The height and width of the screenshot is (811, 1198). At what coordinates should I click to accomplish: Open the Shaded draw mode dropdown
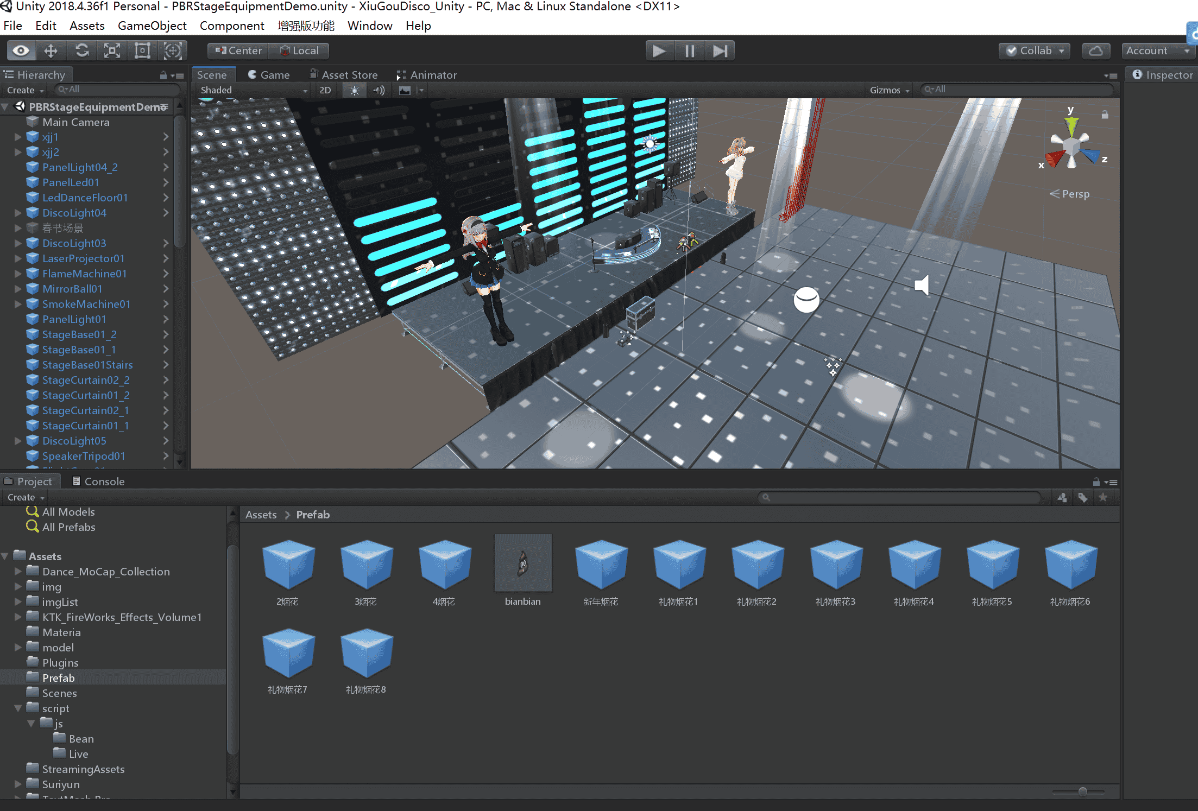[x=253, y=90]
